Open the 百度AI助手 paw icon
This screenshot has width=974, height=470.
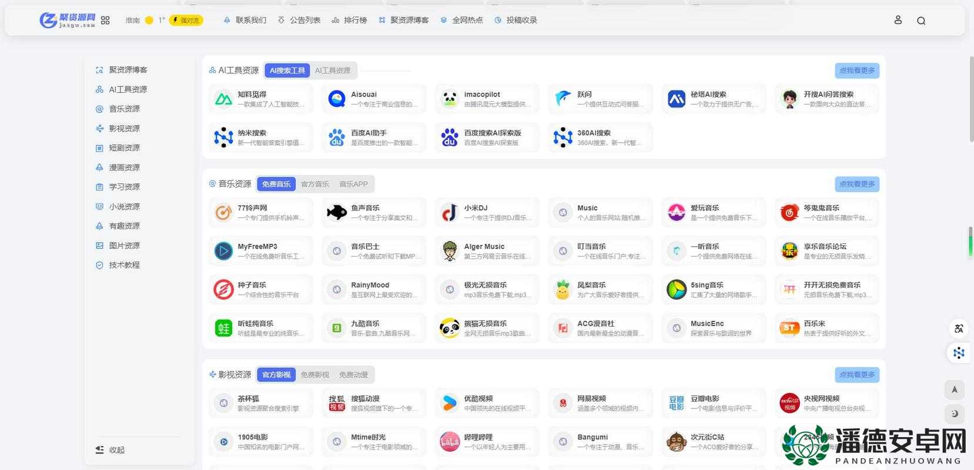[x=337, y=137]
